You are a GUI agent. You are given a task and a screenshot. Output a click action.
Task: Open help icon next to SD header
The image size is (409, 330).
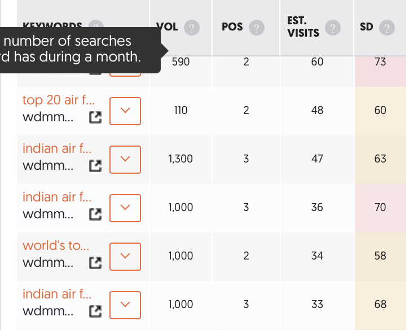387,28
